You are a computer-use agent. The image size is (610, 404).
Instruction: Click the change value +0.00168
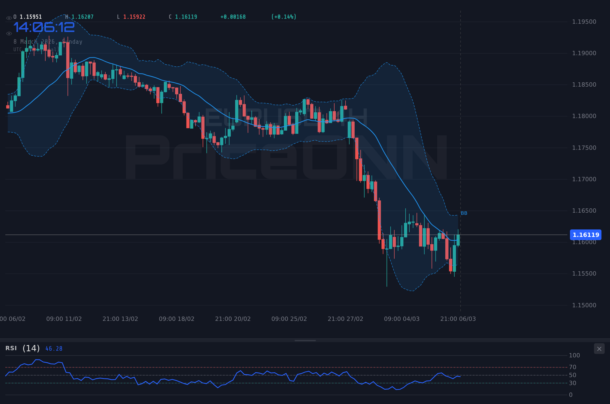[x=233, y=17]
